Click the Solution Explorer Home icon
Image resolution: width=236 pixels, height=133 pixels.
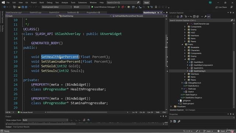178,16
